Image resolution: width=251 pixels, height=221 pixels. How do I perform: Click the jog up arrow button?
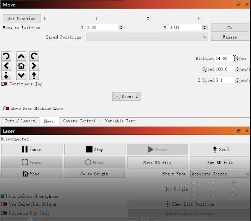[x=22, y=56]
